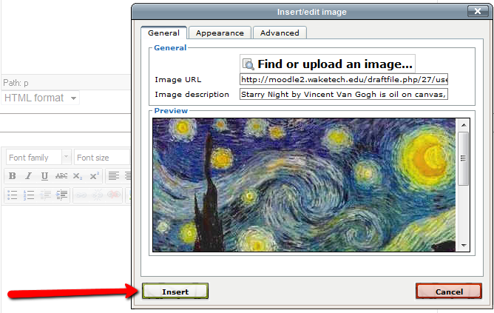Screen dimensions: 494x313
Task: Apply subscript formatting
Action: (78, 176)
